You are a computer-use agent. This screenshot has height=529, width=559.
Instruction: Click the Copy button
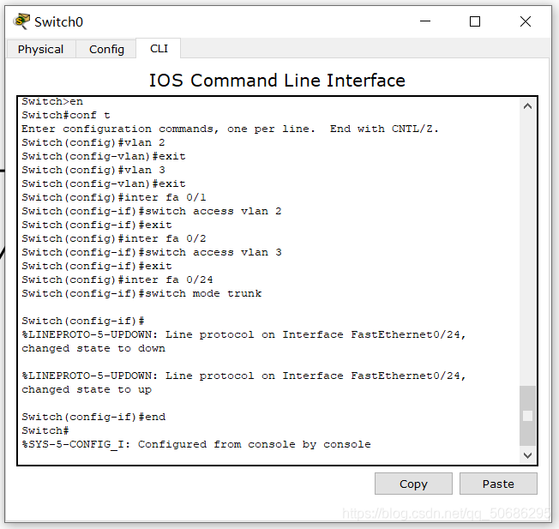point(413,484)
